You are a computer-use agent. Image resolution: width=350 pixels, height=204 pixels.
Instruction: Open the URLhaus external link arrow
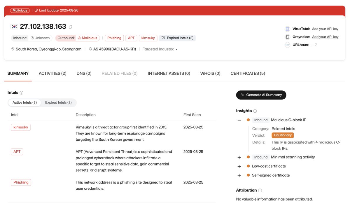pos(316,45)
